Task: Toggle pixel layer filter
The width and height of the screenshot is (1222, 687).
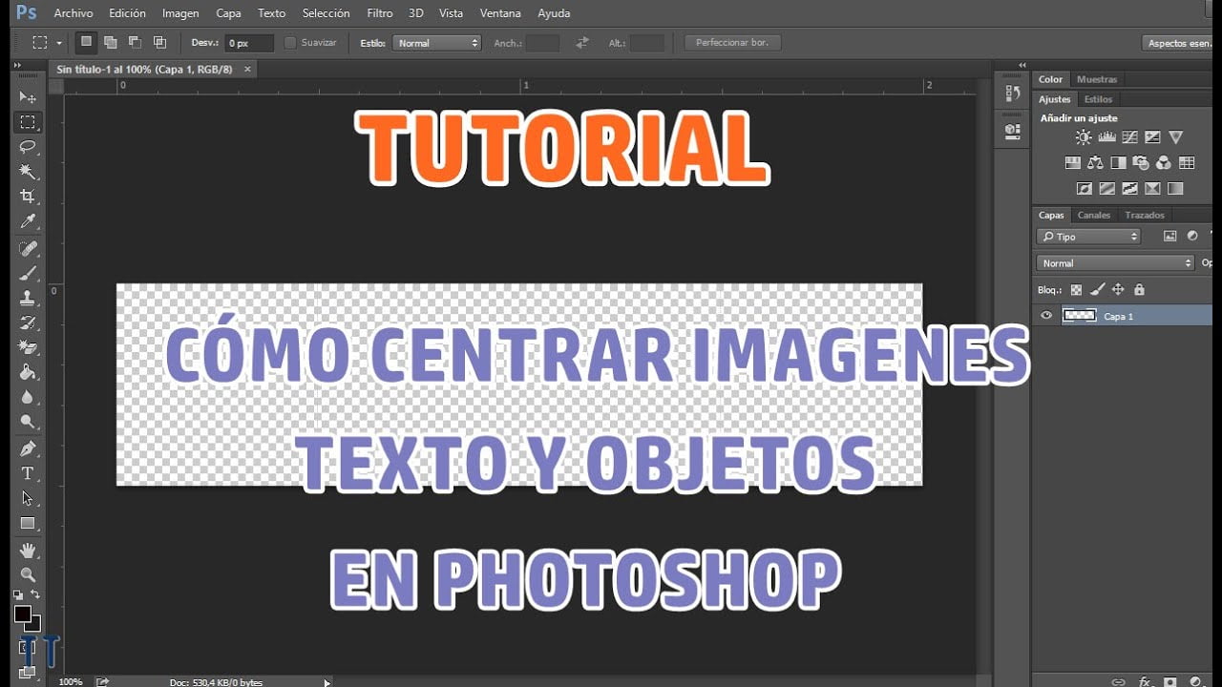Action: point(1170,236)
